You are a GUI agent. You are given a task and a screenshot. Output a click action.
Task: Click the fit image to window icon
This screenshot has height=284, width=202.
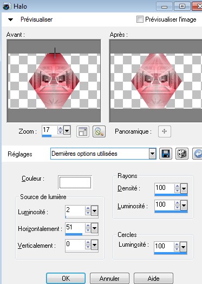[x=83, y=131]
